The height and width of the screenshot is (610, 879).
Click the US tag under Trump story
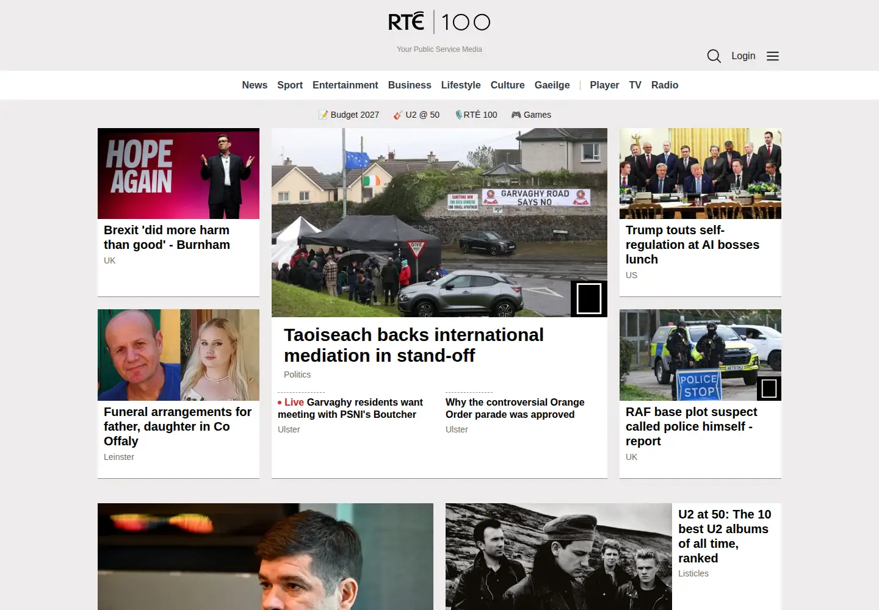(x=631, y=275)
